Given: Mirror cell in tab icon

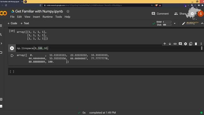Looking at the screenshot, I should (x=191, y=44).
